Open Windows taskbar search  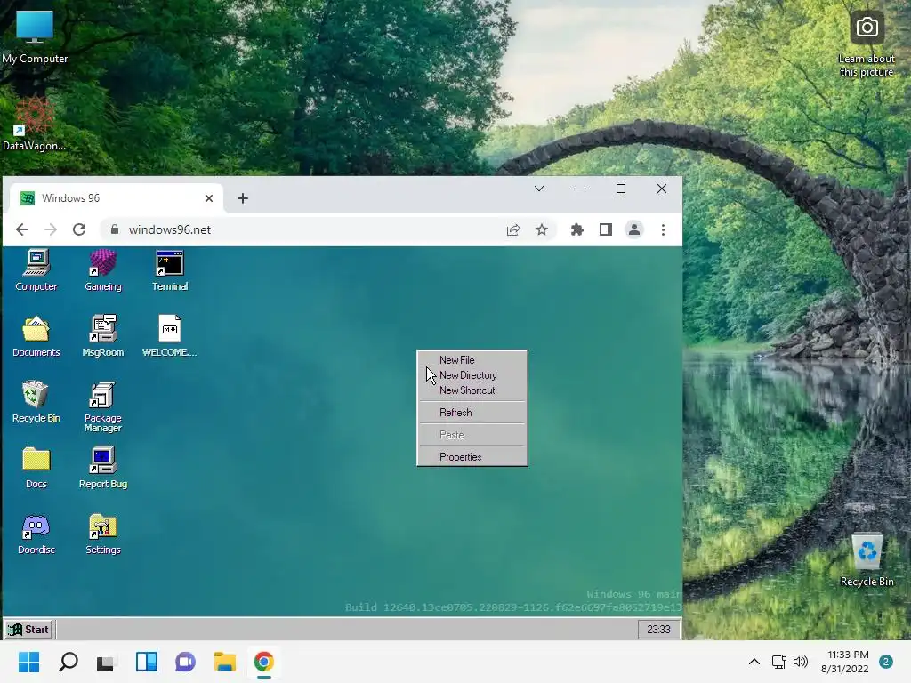point(69,662)
